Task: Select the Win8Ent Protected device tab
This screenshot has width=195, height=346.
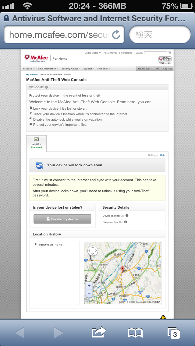Action: [37, 143]
